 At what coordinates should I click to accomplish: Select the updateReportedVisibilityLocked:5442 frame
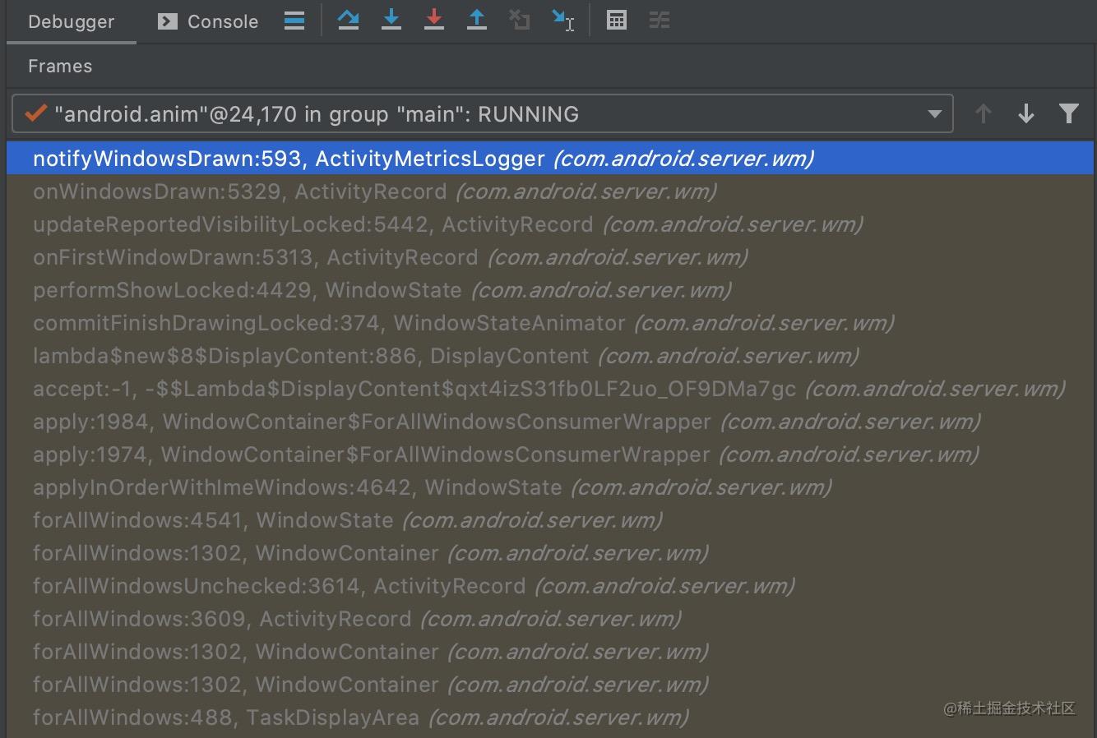550,224
